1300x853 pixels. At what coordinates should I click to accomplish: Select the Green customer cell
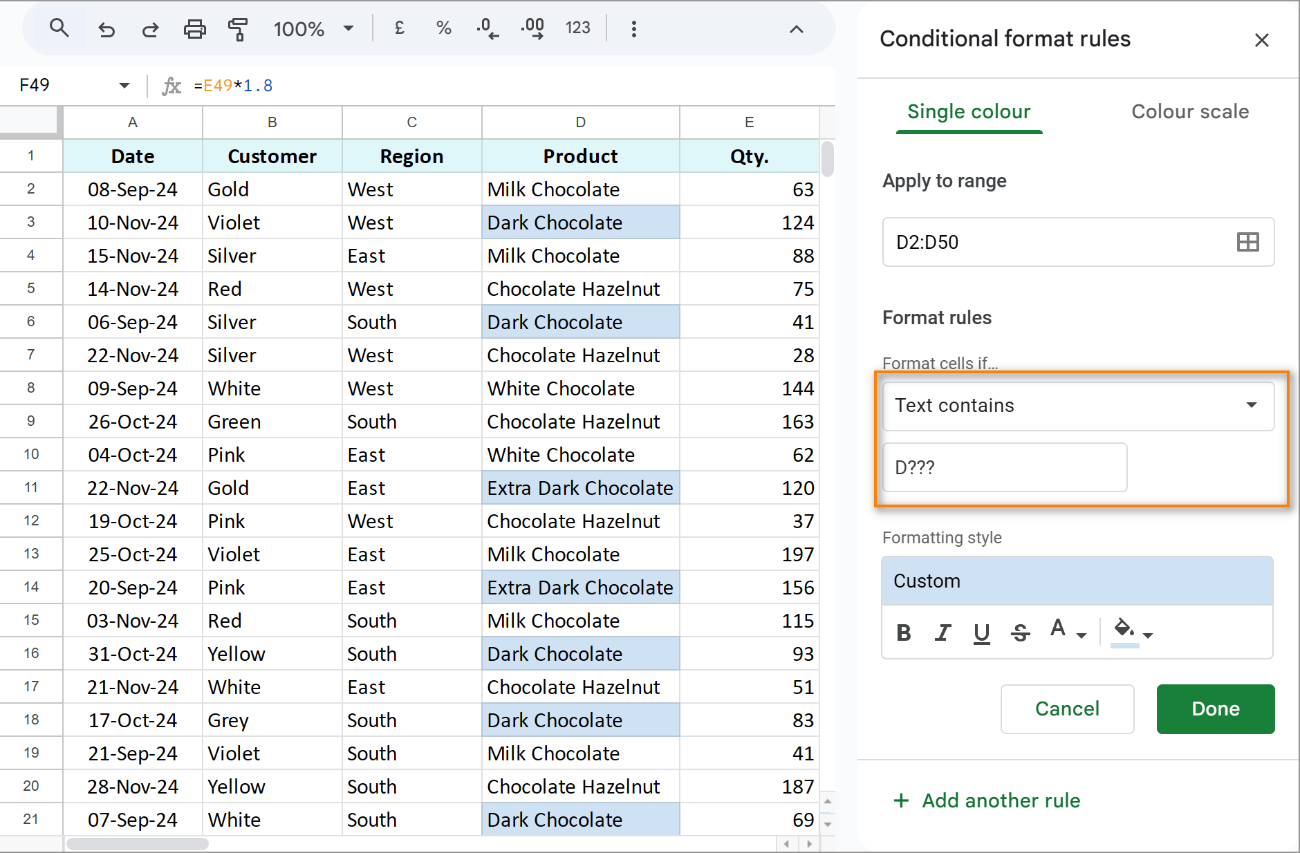(x=272, y=422)
